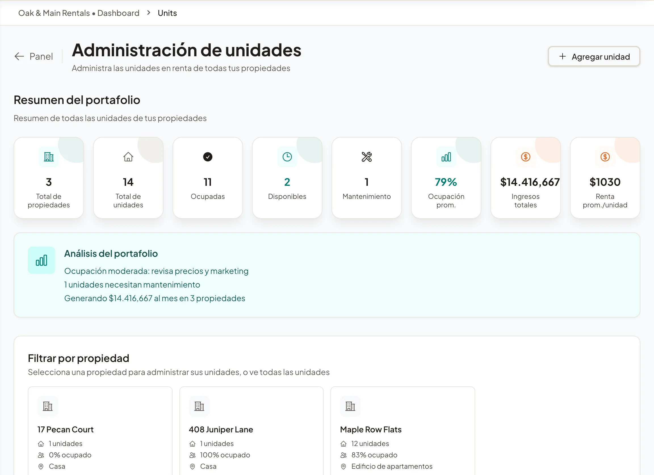Image resolution: width=654 pixels, height=475 pixels.
Task: Click the house icon in Total de unidades card
Action: [128, 157]
